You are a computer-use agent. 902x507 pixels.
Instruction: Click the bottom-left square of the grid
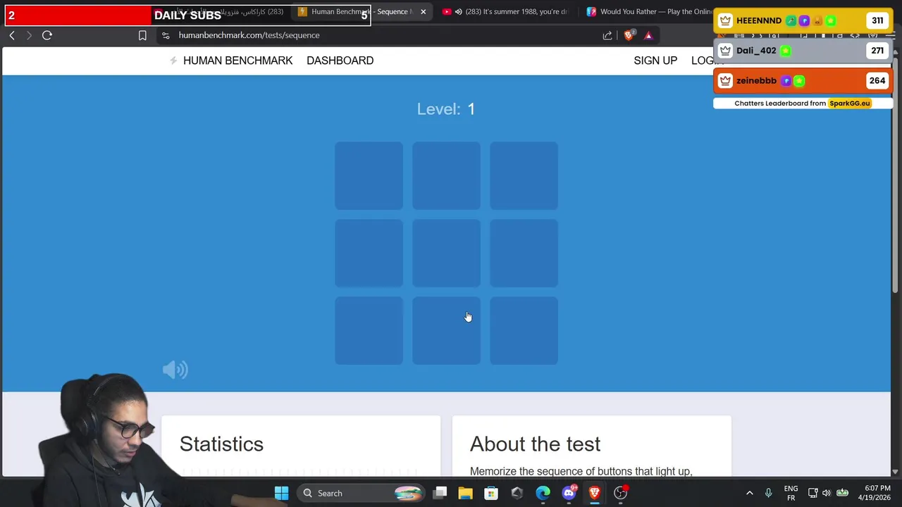(x=369, y=331)
